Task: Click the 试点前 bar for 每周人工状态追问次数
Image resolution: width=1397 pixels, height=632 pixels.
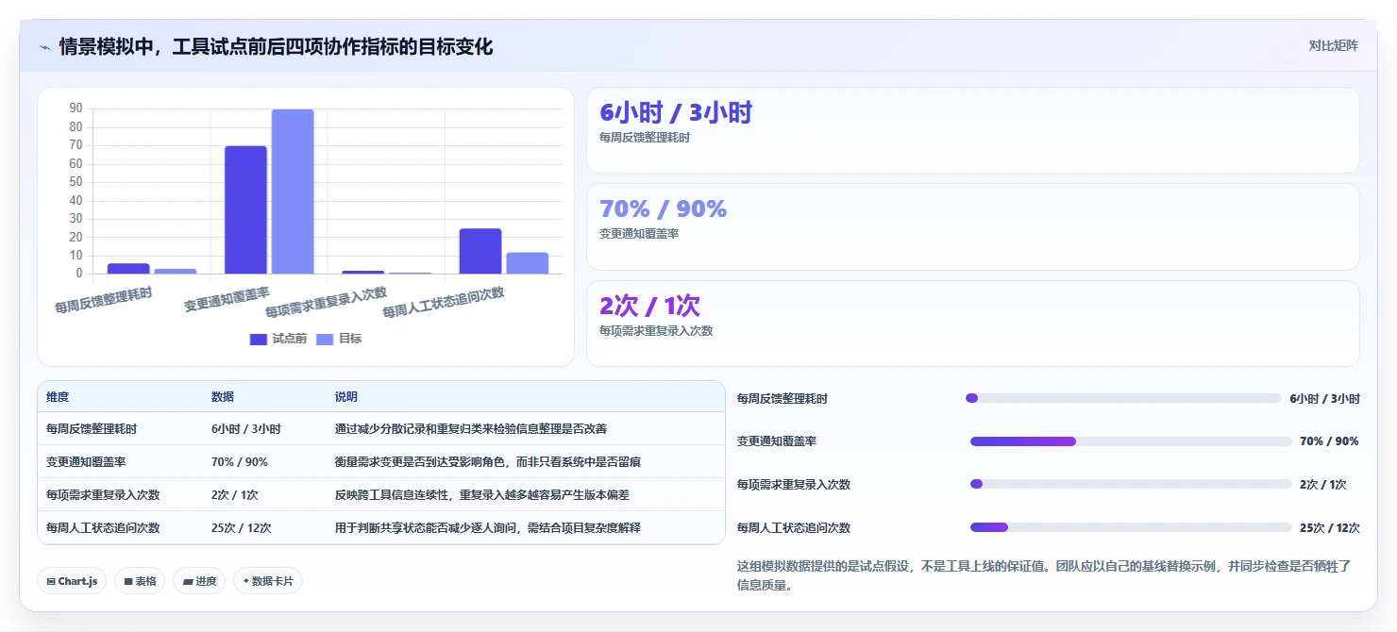Action: [480, 251]
